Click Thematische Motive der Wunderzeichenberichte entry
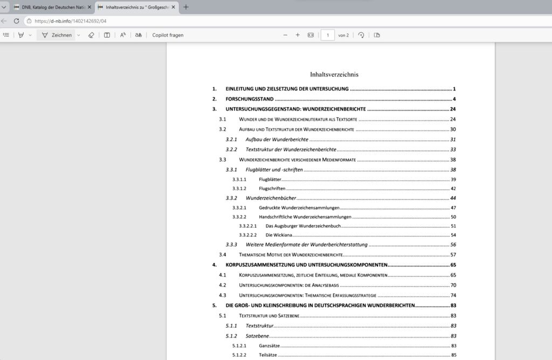Viewport: 552px width, 360px height. pyautogui.click(x=337, y=255)
